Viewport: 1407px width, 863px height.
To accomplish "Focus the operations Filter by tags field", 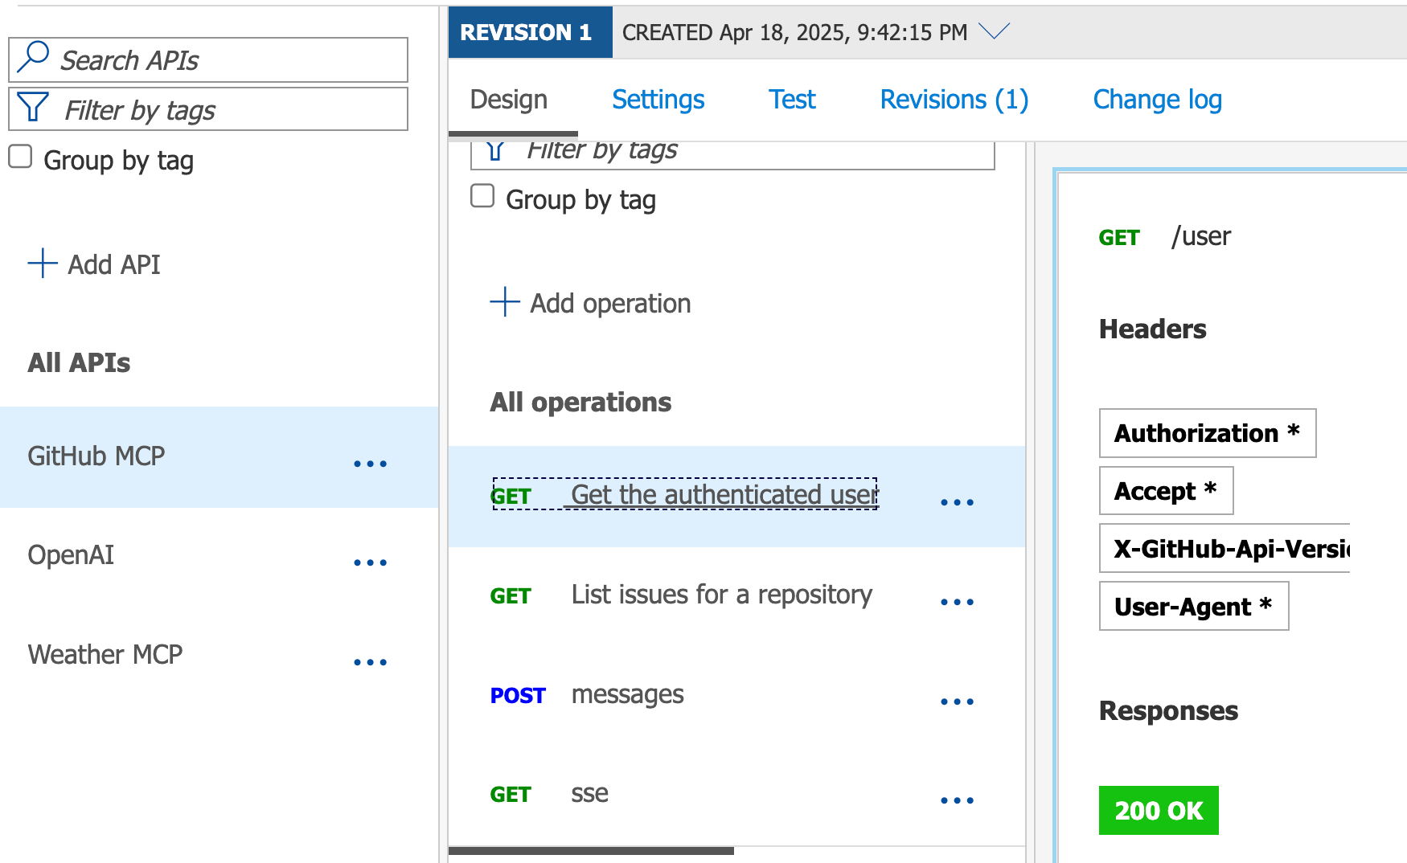I will [x=732, y=155].
